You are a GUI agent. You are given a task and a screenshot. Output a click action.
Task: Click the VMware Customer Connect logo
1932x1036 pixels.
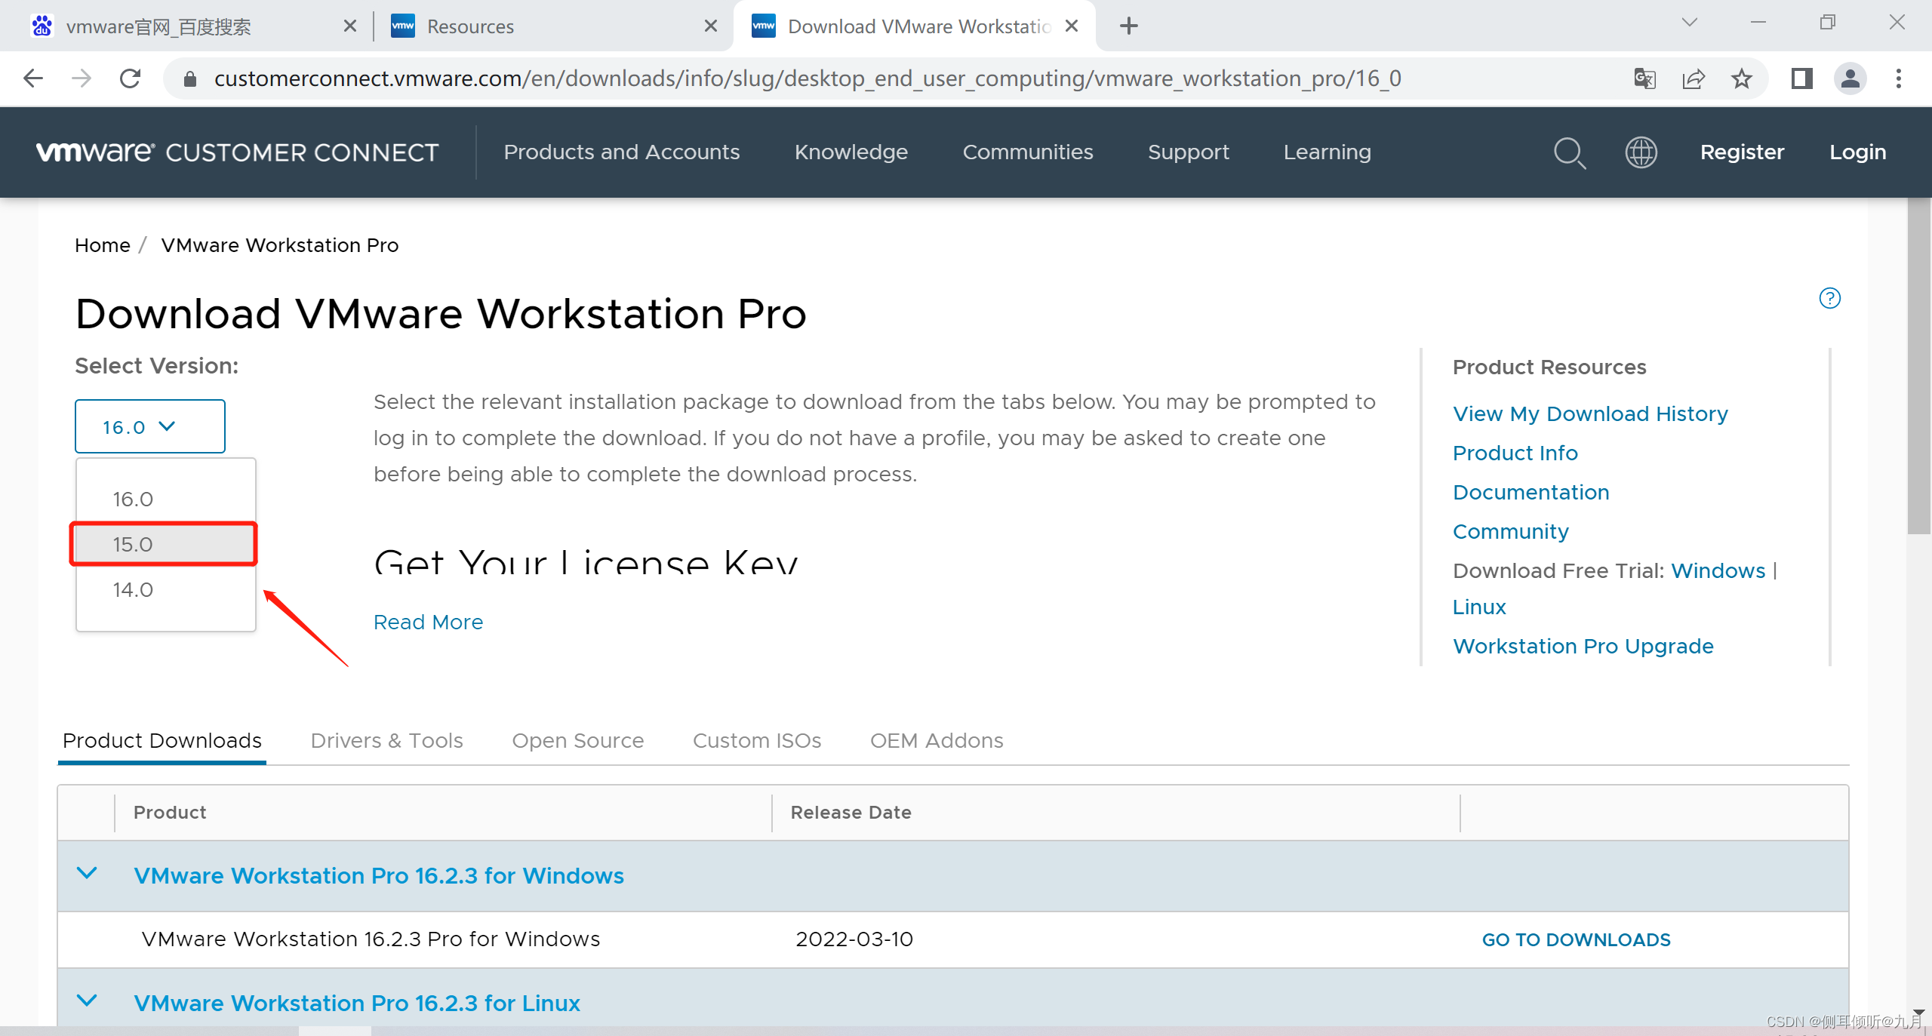pos(238,152)
